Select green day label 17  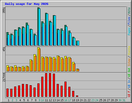pos(70,100)
